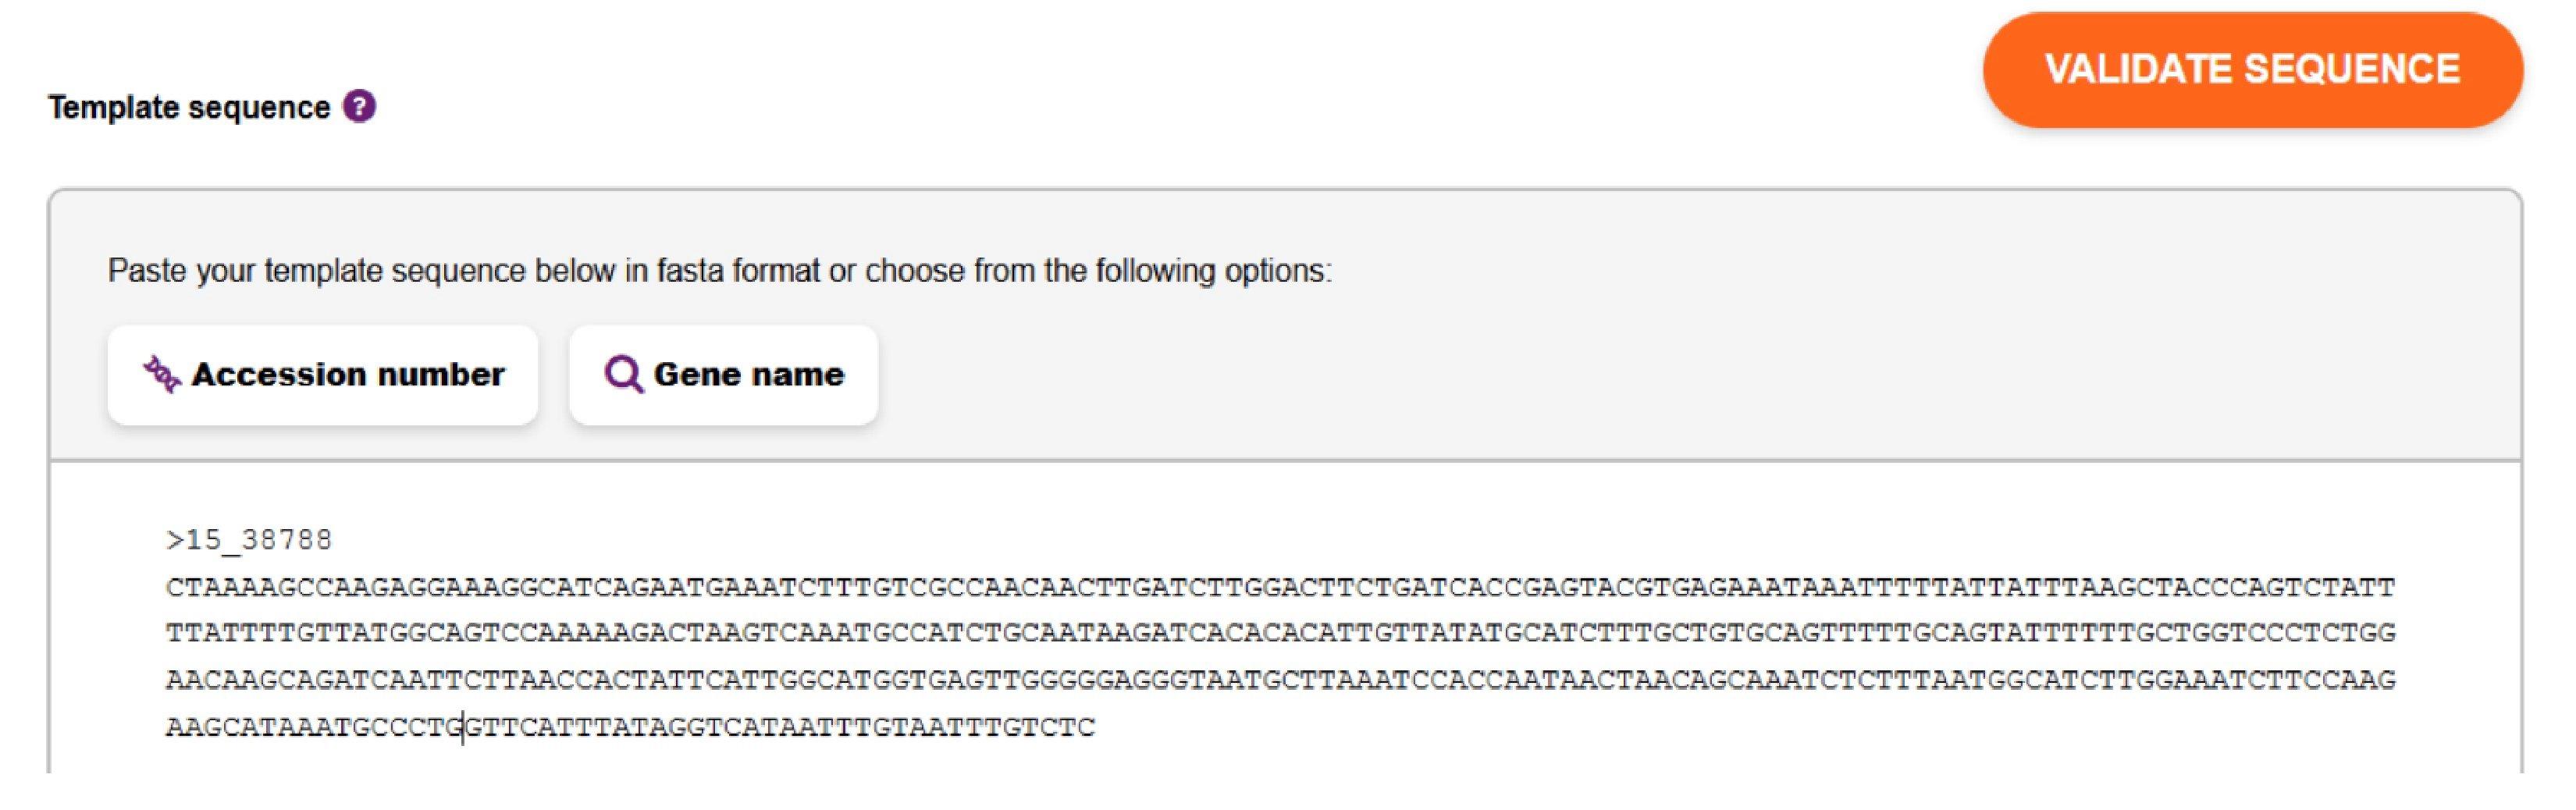Image resolution: width=2576 pixels, height=810 pixels.
Task: Click the FASTA header line >15_38788
Action: [x=248, y=540]
